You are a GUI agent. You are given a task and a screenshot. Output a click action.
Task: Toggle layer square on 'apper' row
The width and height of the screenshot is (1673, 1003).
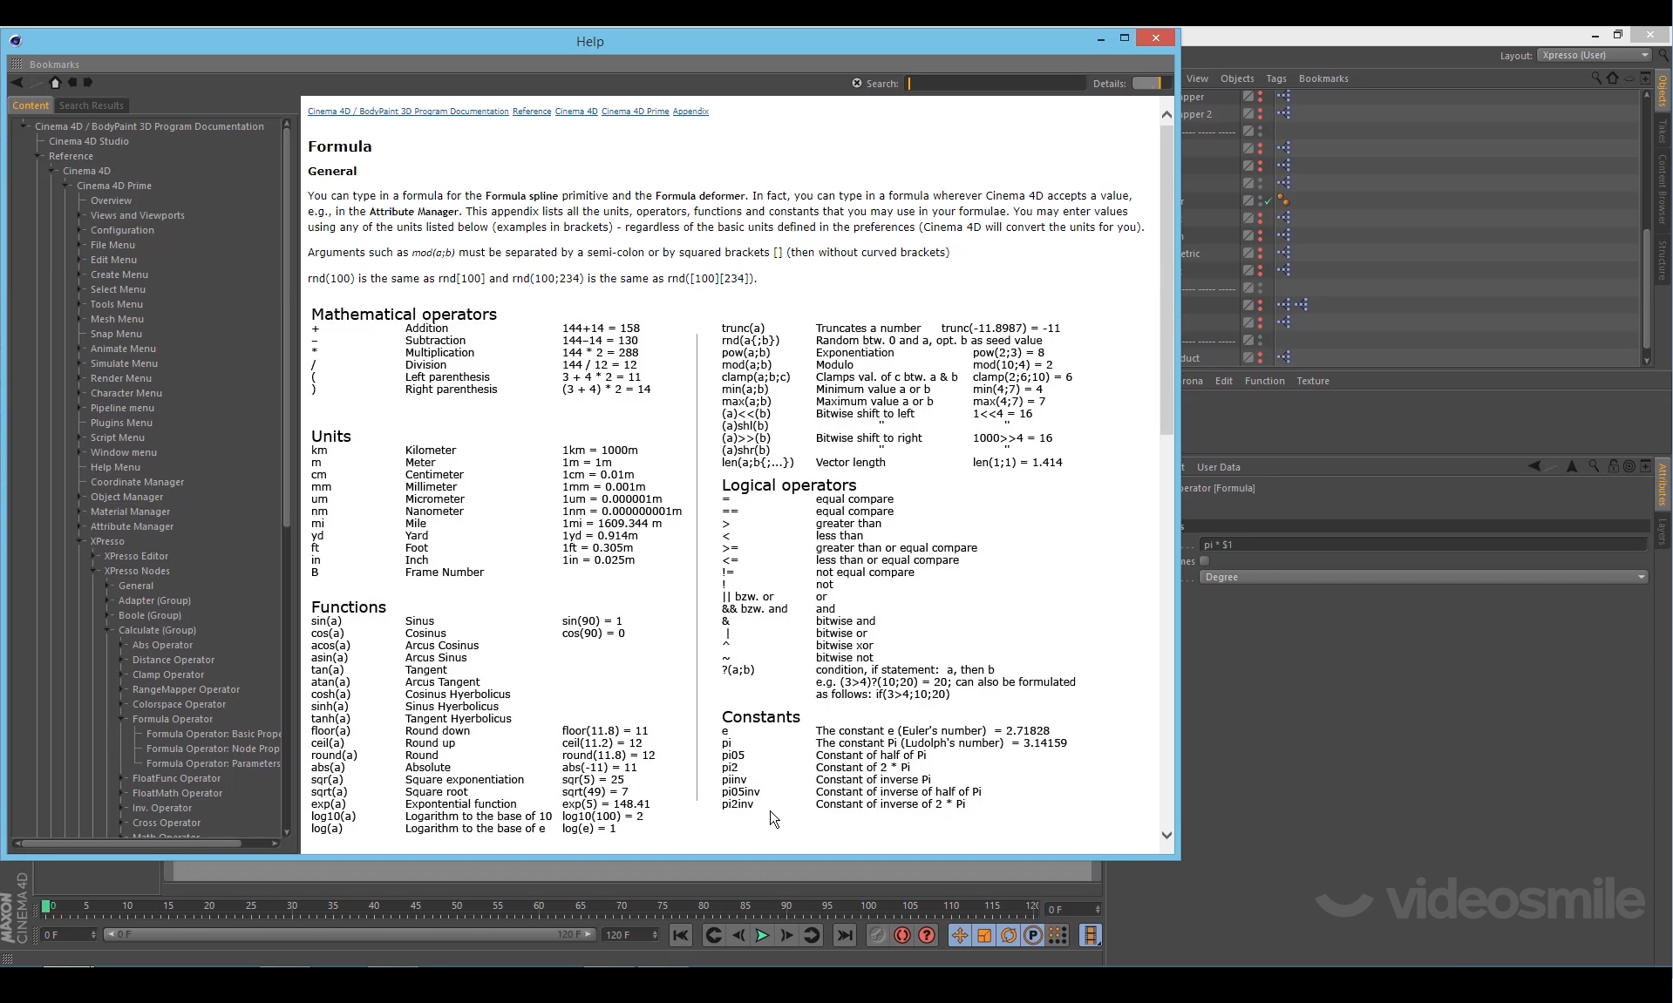tap(1248, 97)
